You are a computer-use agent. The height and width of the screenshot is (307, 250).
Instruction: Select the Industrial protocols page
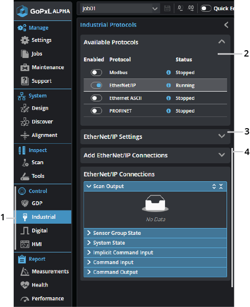[43, 217]
